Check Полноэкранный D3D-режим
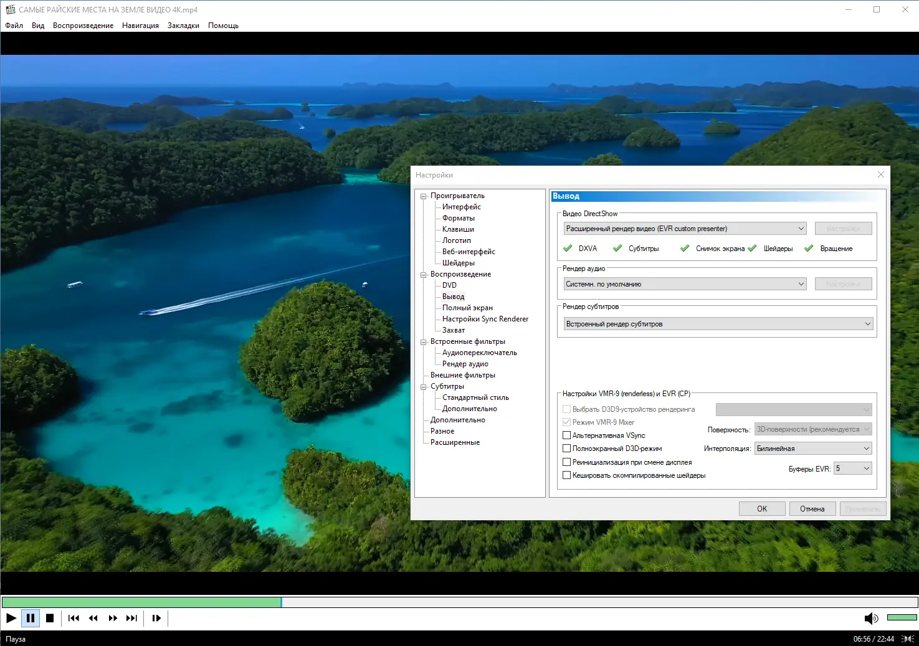The width and height of the screenshot is (919, 646). coord(566,448)
